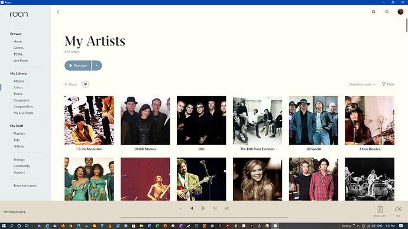Open the user profile avatar
Screen dimensions: 408x229
coord(400,12)
